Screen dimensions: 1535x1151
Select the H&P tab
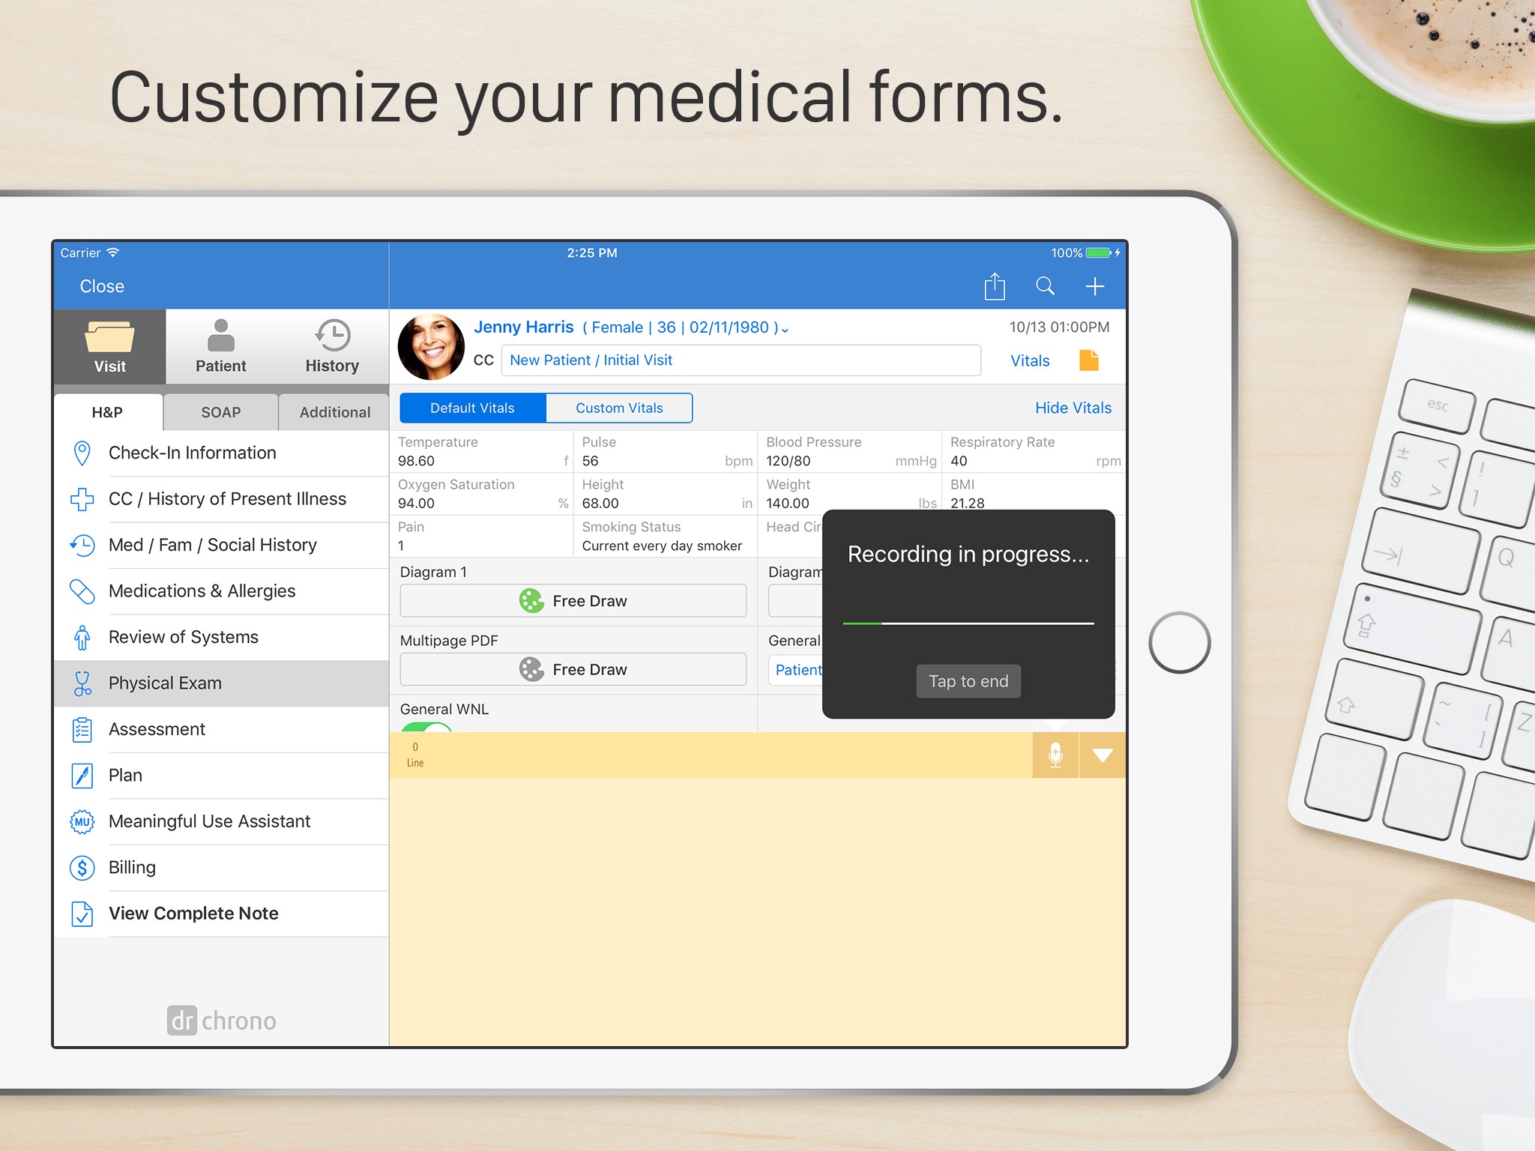tap(109, 412)
